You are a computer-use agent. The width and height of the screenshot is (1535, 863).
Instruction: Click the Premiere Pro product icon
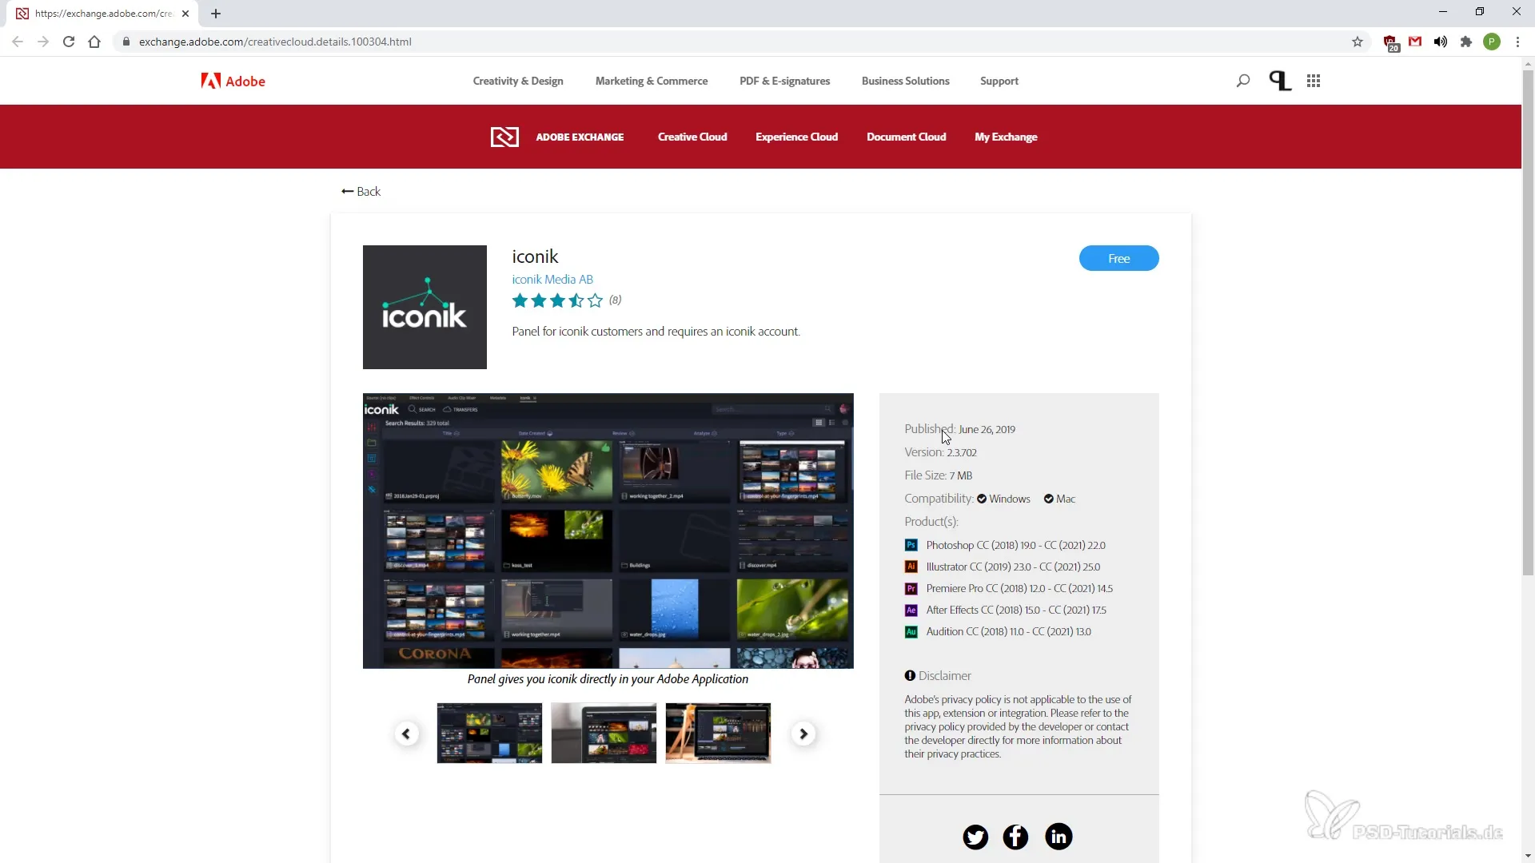coord(911,588)
